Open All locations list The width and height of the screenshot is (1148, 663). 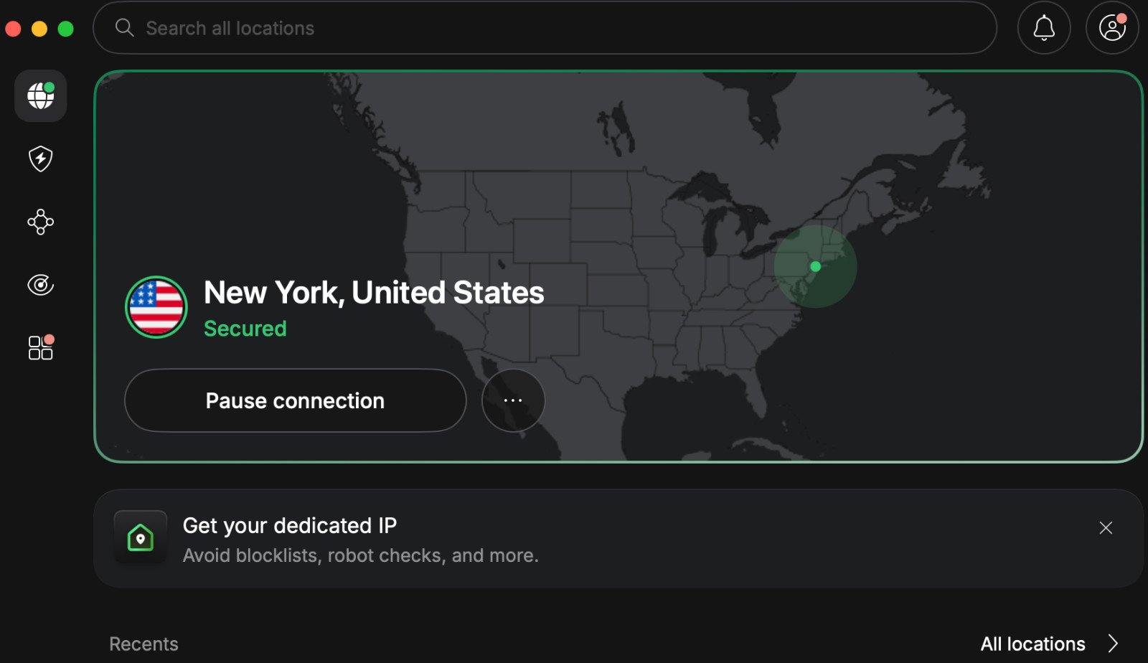click(1032, 644)
